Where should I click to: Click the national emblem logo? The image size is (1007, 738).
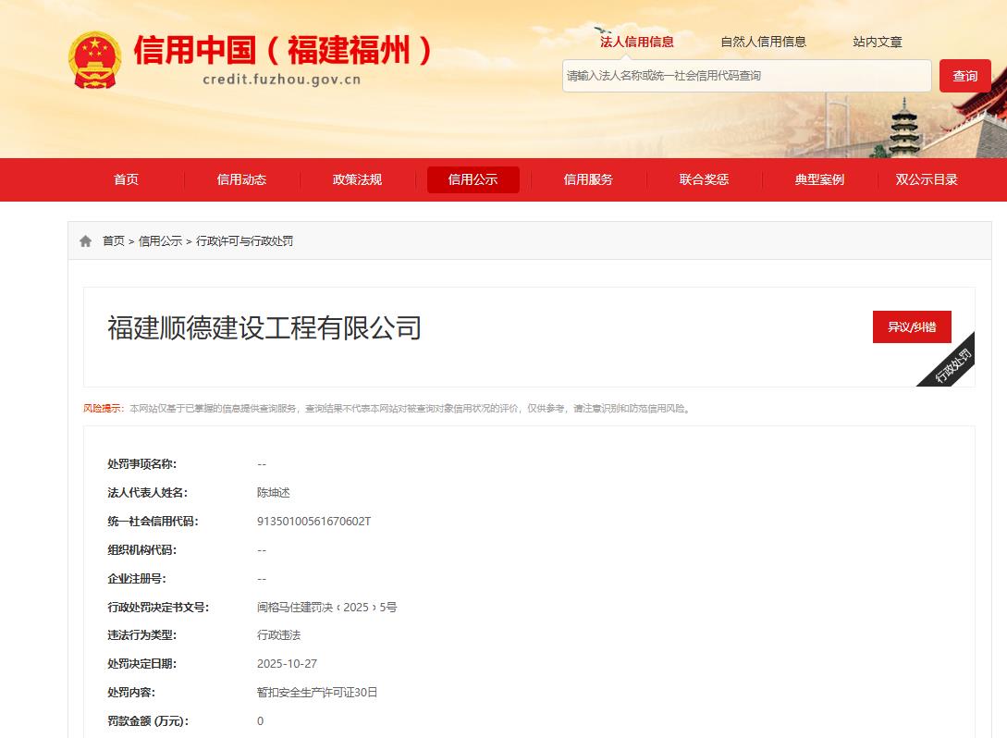click(x=94, y=60)
